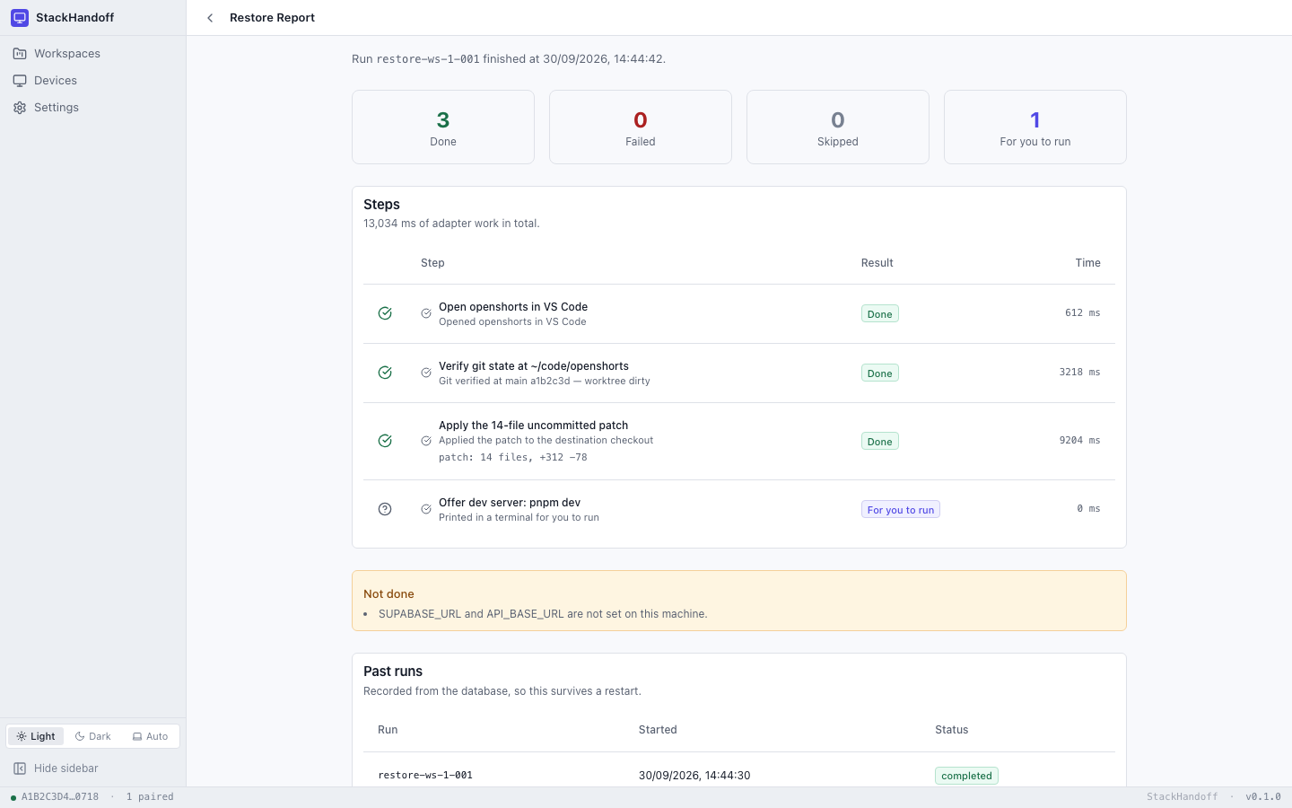The width and height of the screenshot is (1292, 808).
Task: Click device ID A1B2C3D4…0718 in status bar
Action: [x=60, y=797]
